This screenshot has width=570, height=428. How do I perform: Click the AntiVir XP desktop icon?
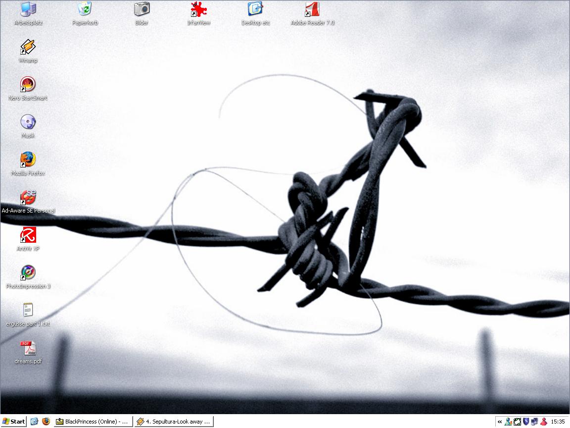(x=28, y=235)
